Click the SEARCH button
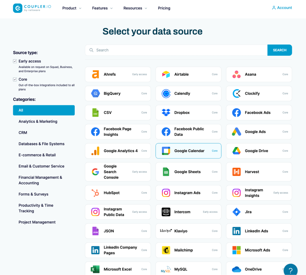 (x=280, y=50)
